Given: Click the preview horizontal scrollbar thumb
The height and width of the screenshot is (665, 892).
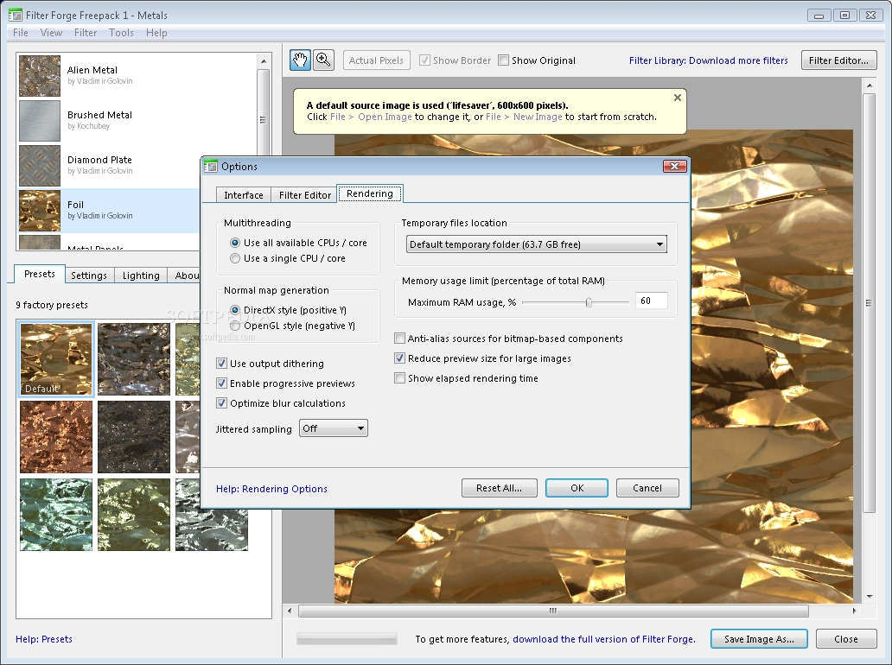Looking at the screenshot, I should (x=553, y=611).
